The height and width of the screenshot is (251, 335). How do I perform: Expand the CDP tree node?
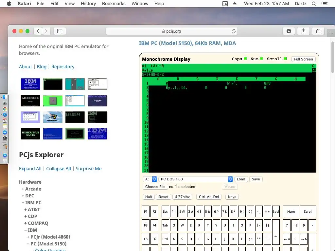[30, 216]
